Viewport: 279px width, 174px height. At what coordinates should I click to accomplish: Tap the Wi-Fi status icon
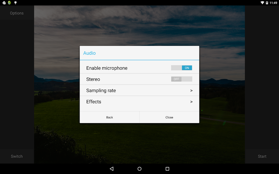tap(262, 3)
